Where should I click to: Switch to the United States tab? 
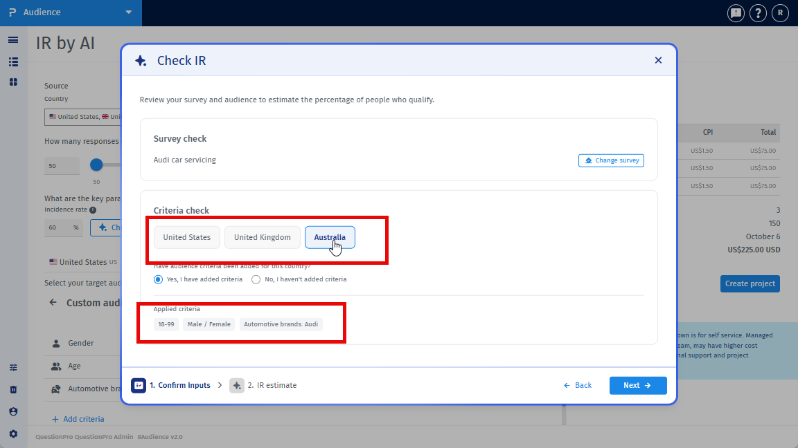click(x=187, y=237)
